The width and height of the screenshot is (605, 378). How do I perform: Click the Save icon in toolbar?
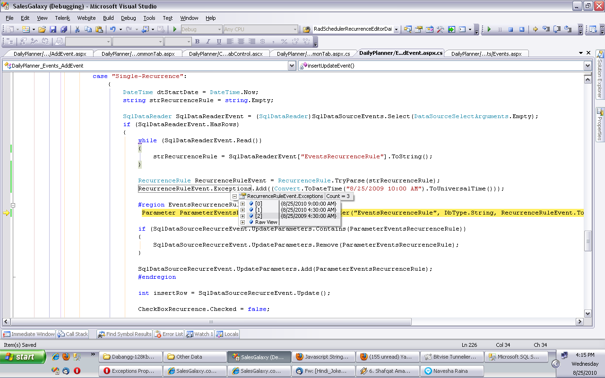tap(53, 29)
